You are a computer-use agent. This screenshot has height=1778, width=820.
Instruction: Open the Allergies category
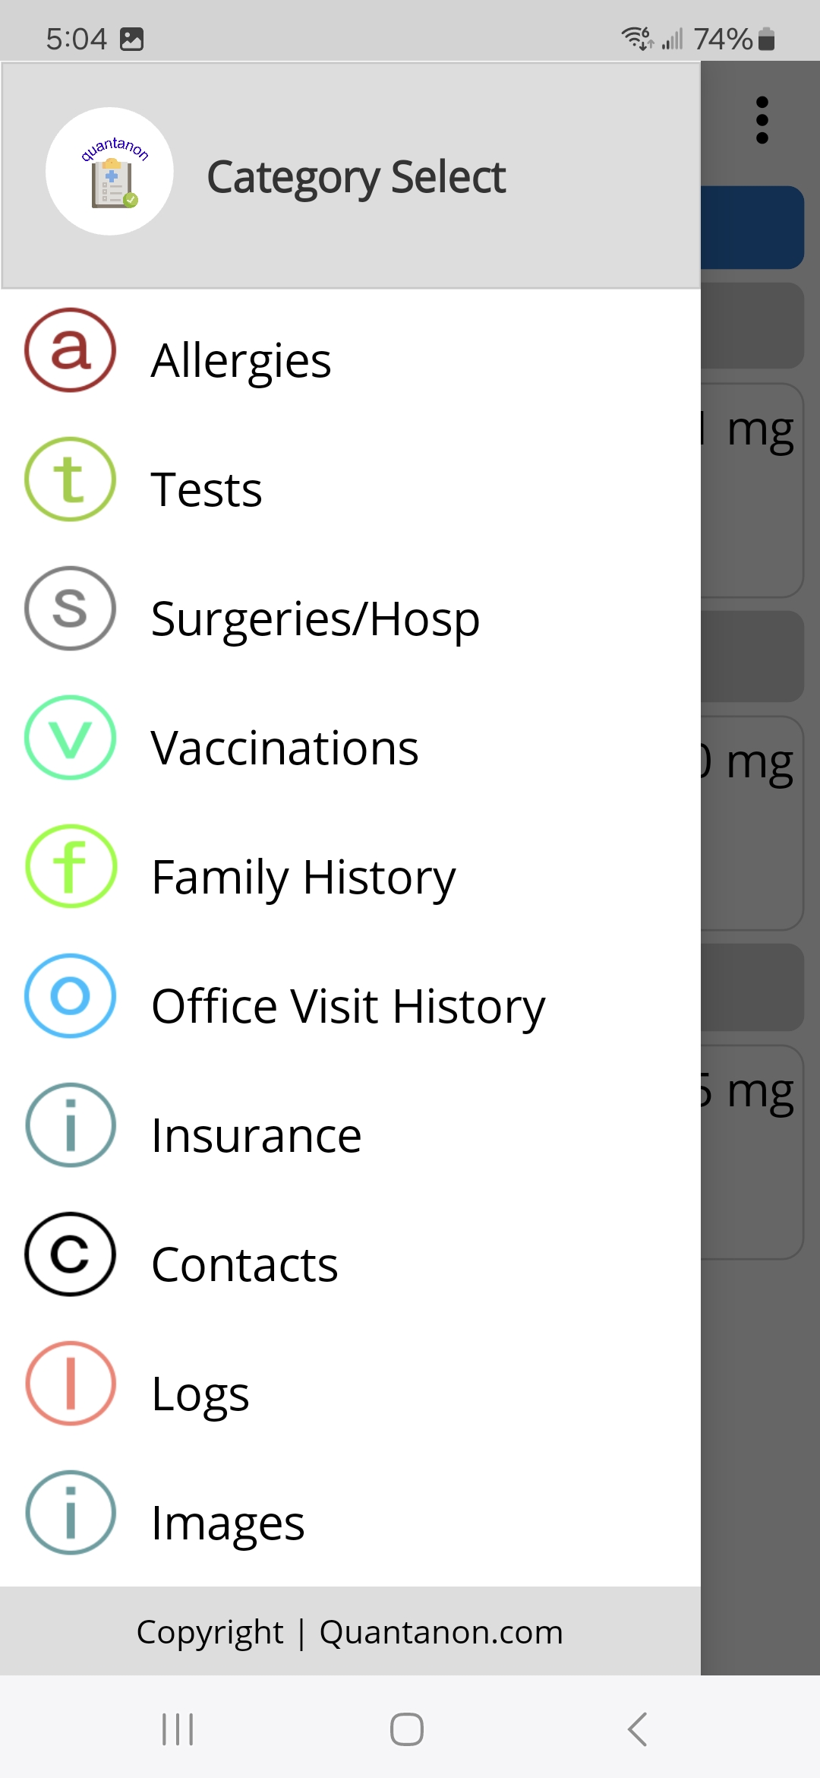point(241,360)
